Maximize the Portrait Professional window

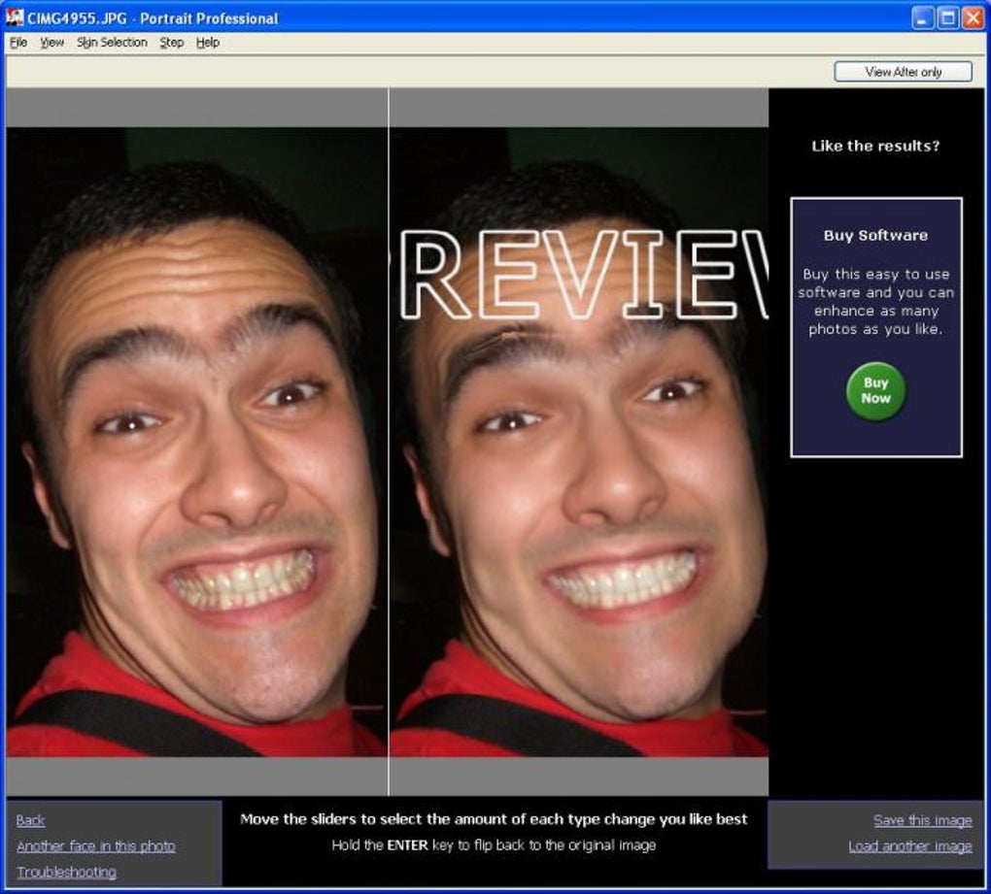point(947,17)
